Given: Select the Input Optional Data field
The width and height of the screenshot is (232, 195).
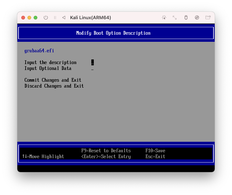Looking at the screenshot, I should coord(92,68).
